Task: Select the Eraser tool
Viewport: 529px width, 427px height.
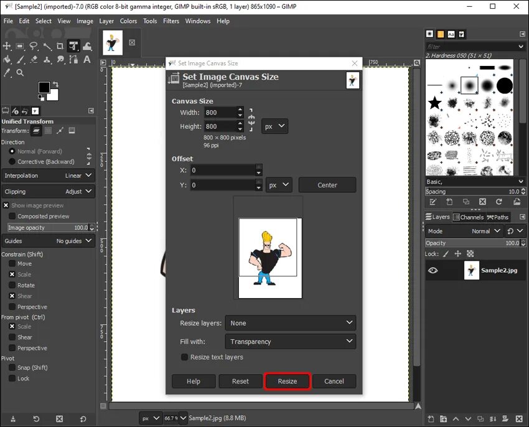Action: pyautogui.click(x=34, y=60)
